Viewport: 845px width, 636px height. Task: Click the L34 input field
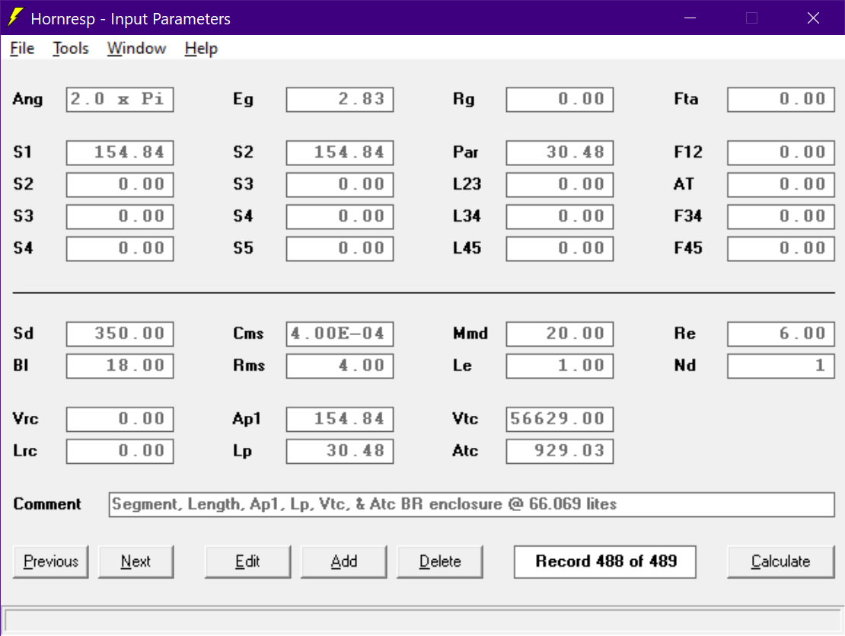coord(560,216)
